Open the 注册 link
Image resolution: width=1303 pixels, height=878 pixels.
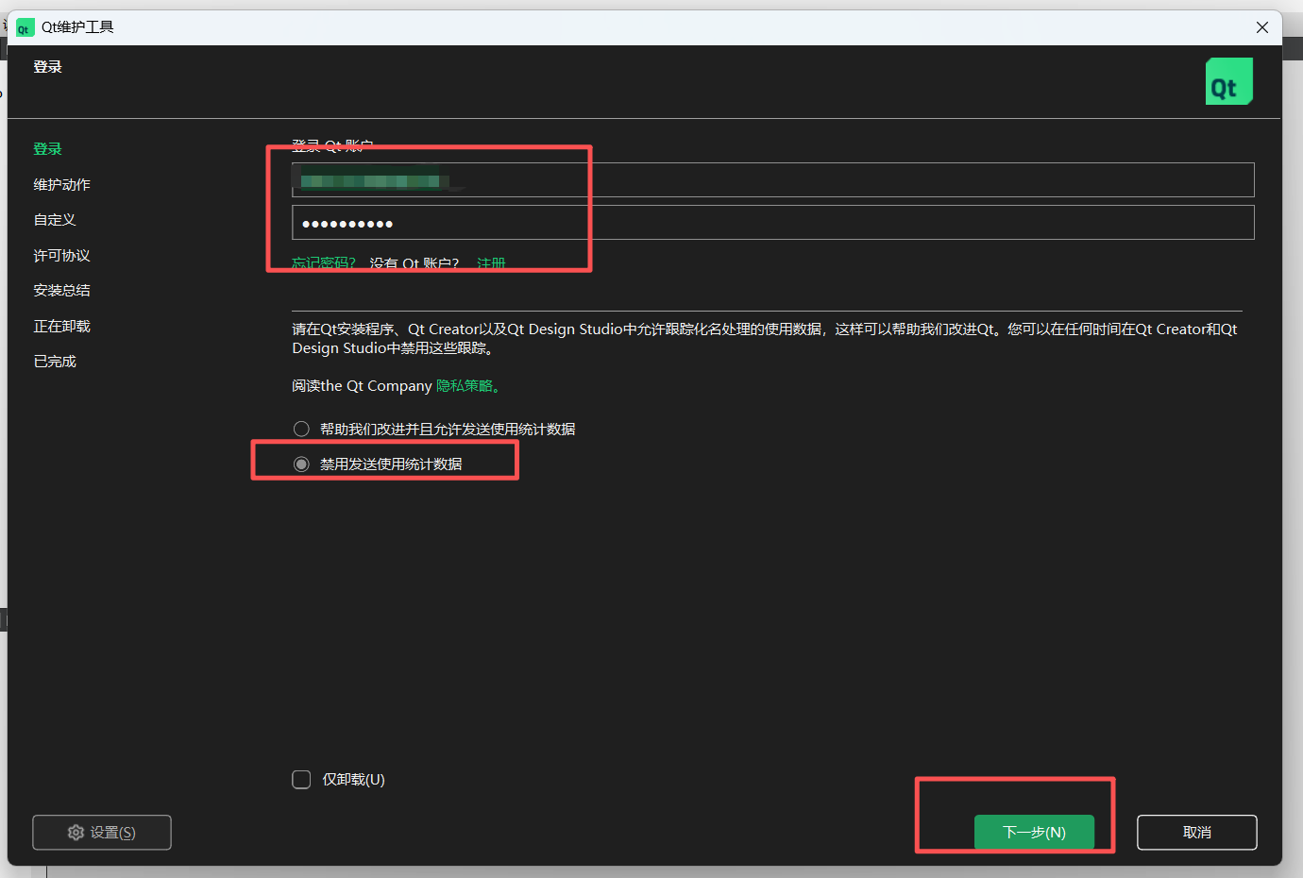[491, 263]
